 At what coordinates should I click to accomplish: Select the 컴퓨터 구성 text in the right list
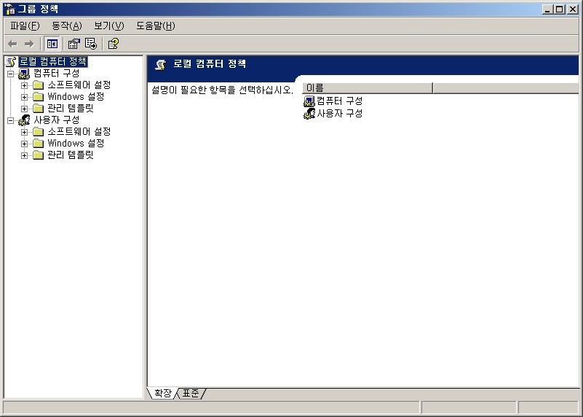pos(339,101)
